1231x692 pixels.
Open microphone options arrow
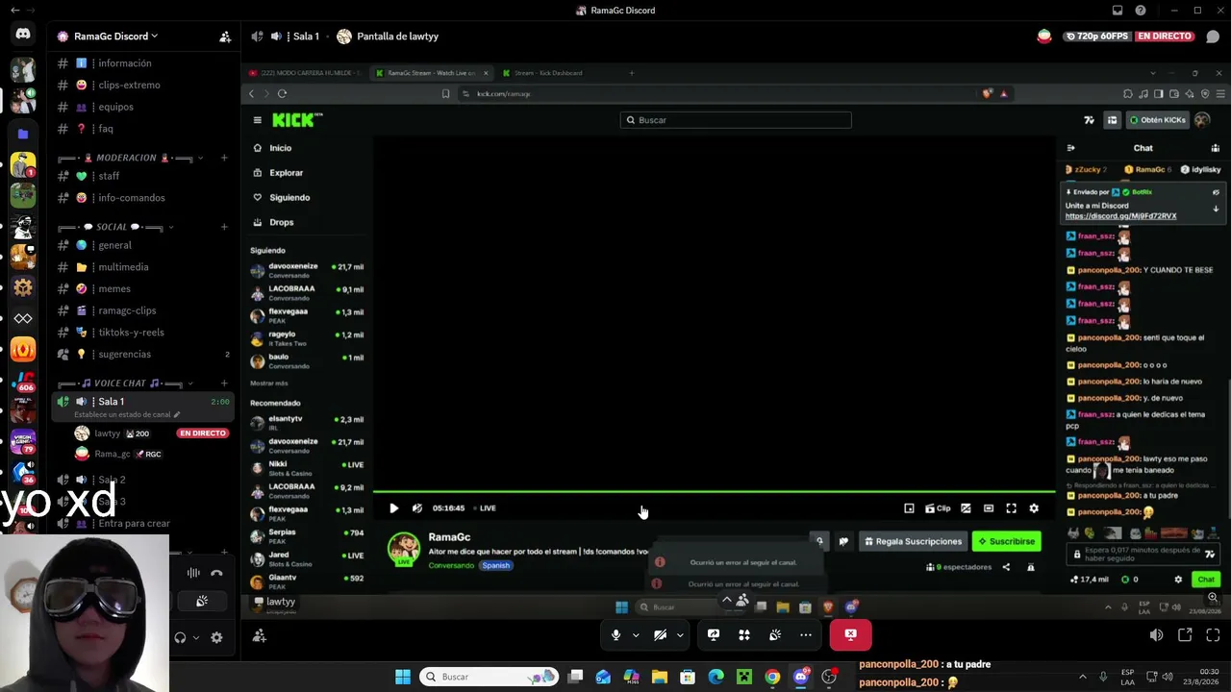635,635
